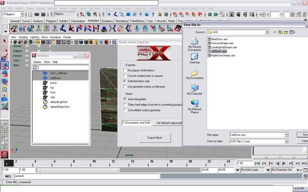The height and width of the screenshot is (192, 308).
Task: Click the output path text field
Action: click(x=137, y=123)
